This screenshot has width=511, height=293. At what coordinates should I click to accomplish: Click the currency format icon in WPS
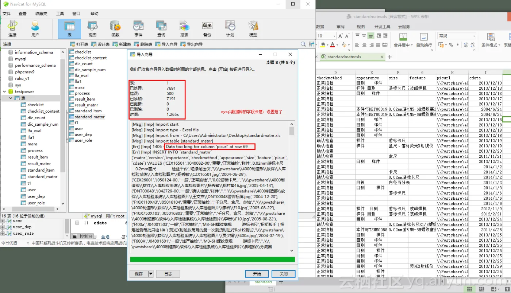(x=441, y=45)
